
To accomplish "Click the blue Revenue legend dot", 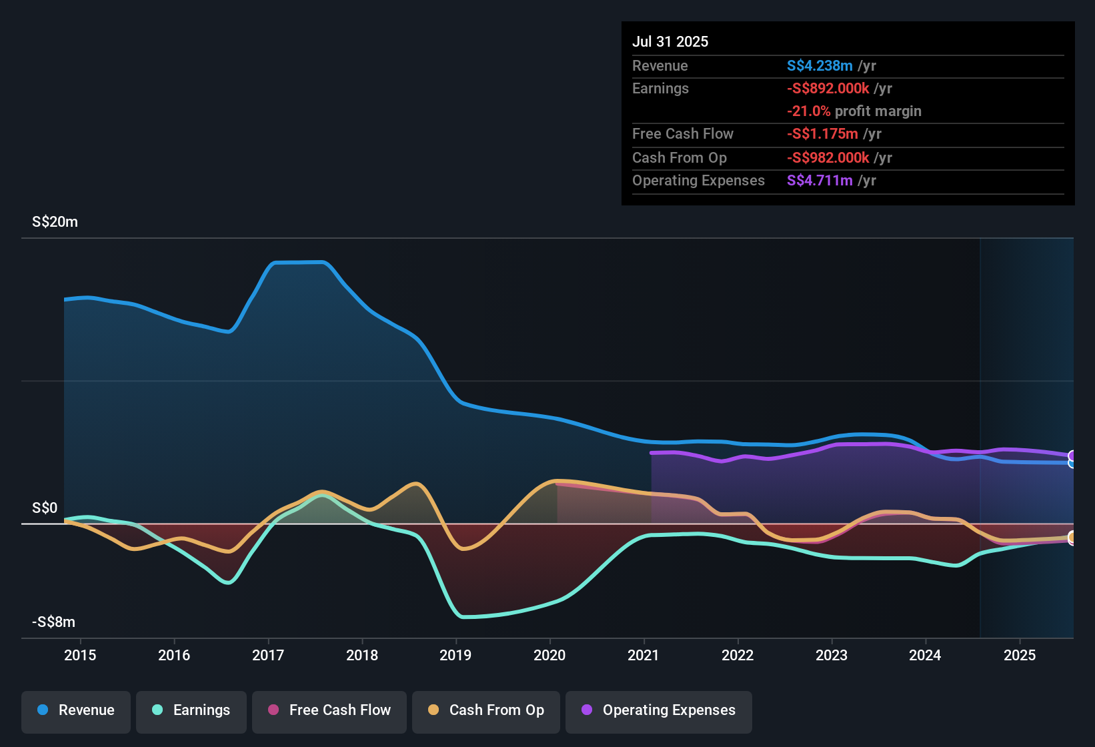I will click(x=43, y=710).
